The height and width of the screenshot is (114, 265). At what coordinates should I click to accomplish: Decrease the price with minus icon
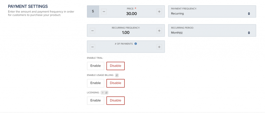tap(104, 12)
